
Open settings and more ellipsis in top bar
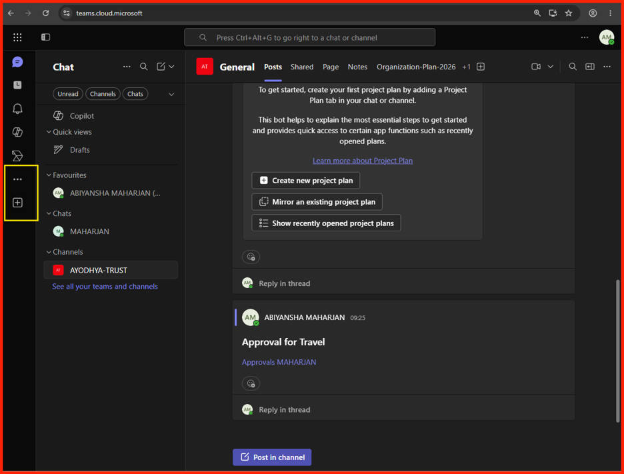click(585, 37)
